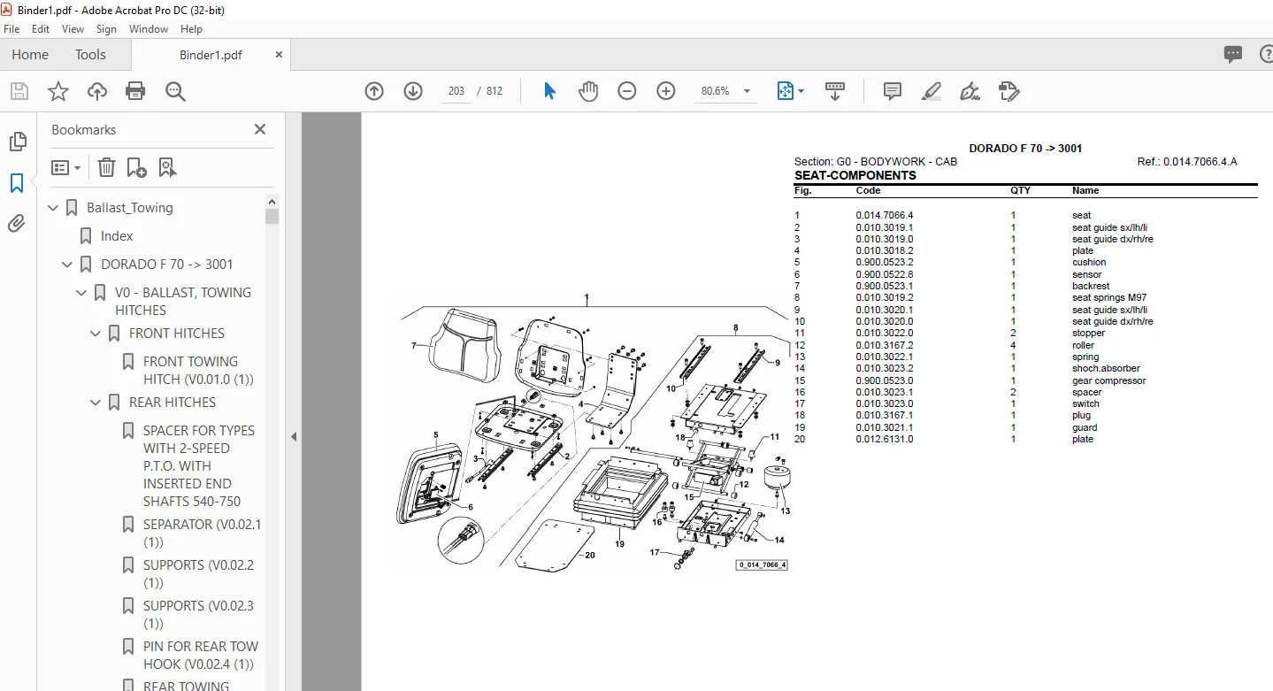The image size is (1273, 691).
Task: Add the document to starred files
Action: pos(58,91)
